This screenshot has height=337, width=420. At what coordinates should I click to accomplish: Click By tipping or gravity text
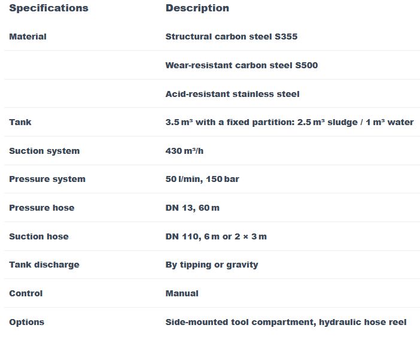pos(212,265)
